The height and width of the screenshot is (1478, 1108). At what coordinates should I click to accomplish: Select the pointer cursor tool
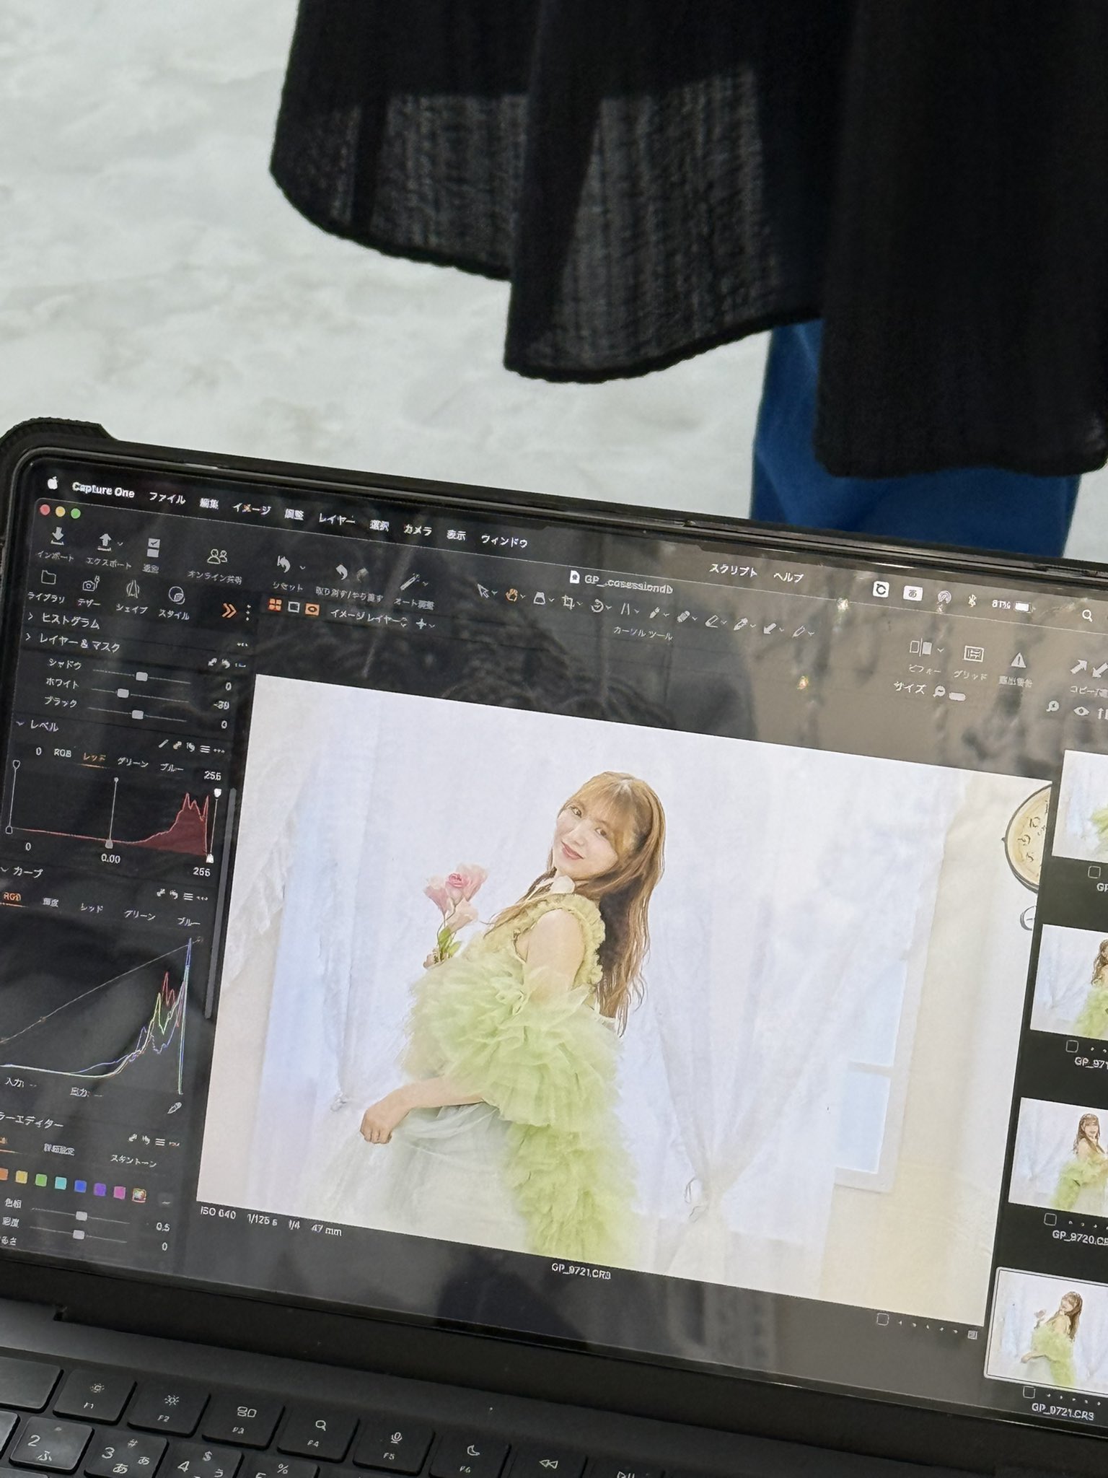(x=483, y=592)
